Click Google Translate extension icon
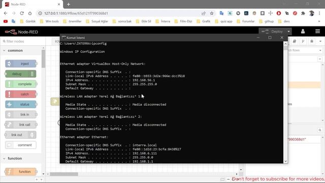Viewport: 325px width, 183px height. (221, 13)
